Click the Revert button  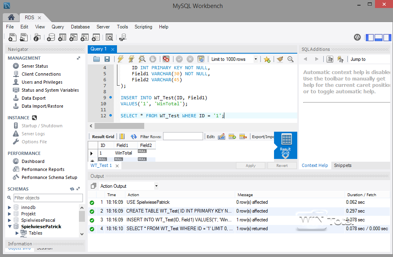tap(282, 165)
